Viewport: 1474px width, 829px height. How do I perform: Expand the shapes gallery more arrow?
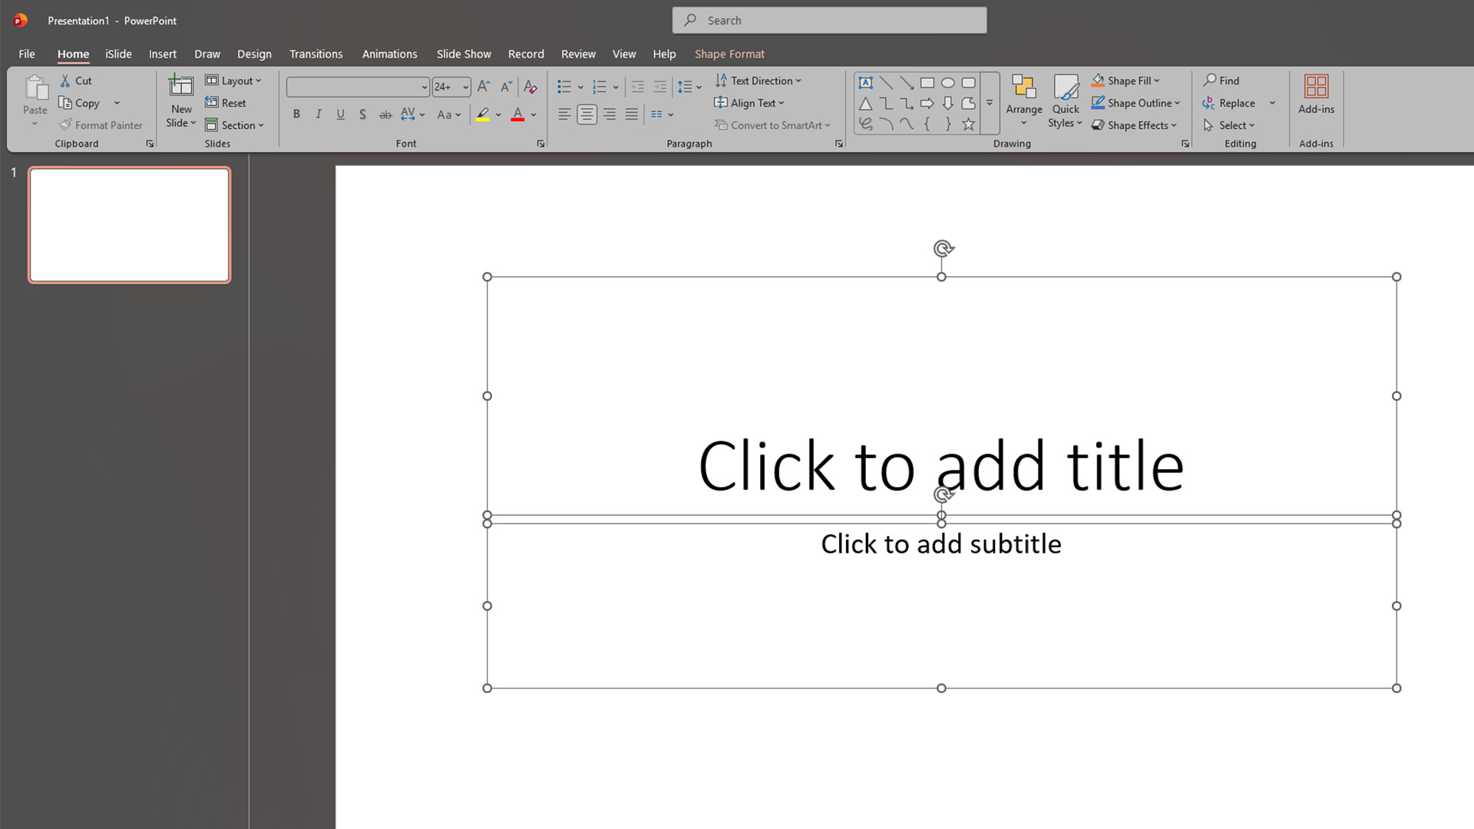(990, 103)
